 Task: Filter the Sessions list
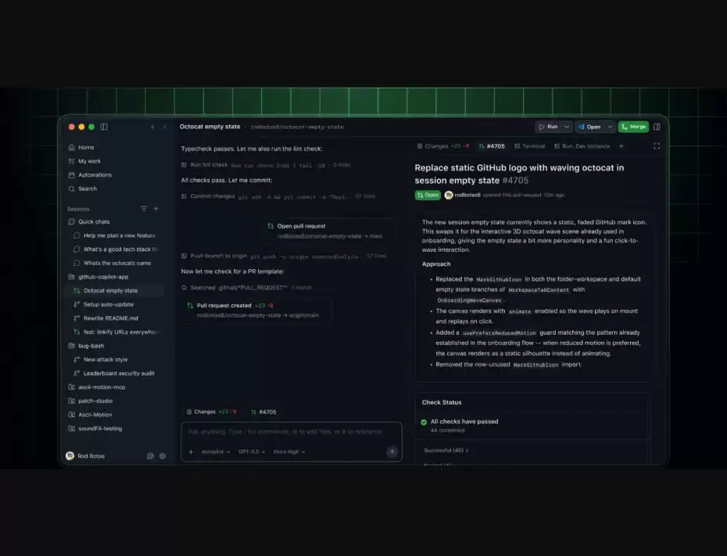coord(144,209)
